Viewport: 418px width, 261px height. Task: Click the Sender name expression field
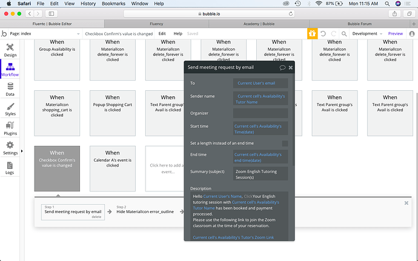click(x=260, y=99)
